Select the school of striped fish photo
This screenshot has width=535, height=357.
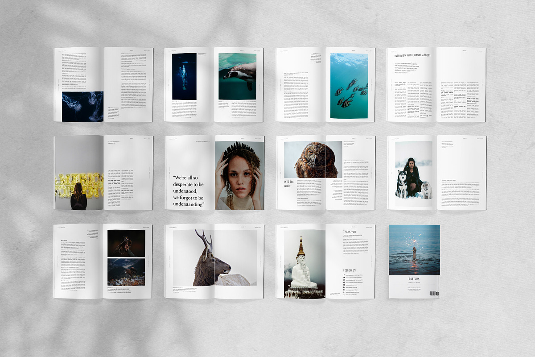tap(349, 86)
